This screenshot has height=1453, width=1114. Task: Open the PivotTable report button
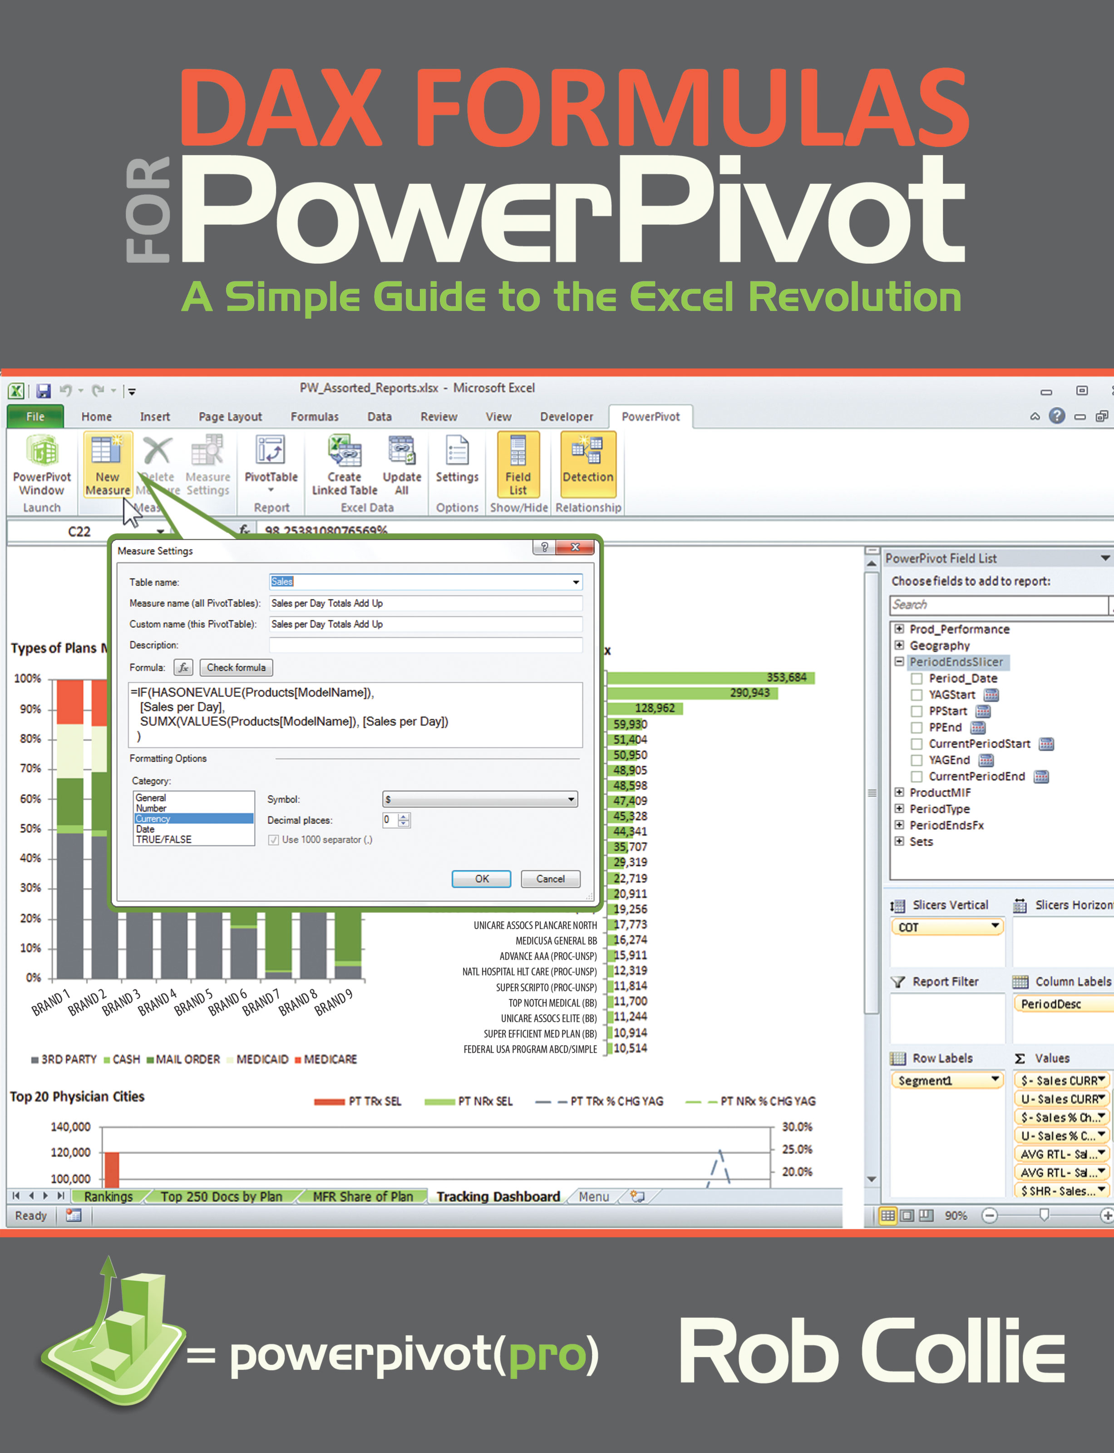271,464
